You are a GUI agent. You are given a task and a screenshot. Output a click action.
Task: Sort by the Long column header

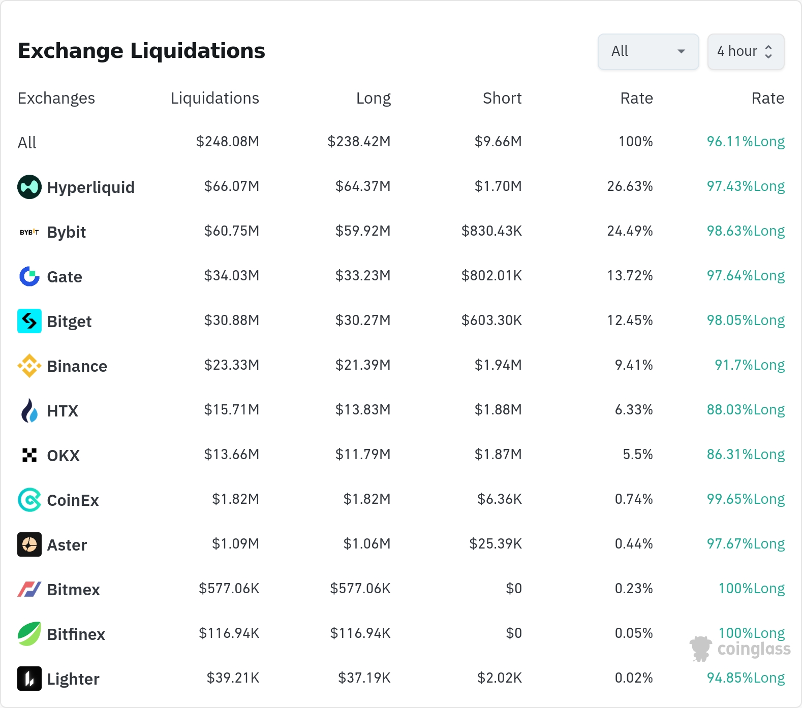click(373, 98)
